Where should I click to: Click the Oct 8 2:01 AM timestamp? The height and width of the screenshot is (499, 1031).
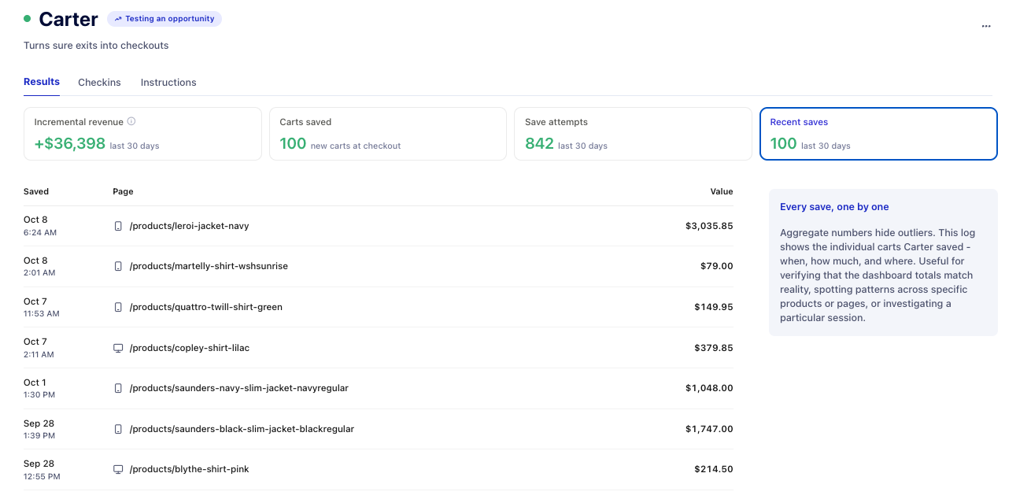coord(39,266)
